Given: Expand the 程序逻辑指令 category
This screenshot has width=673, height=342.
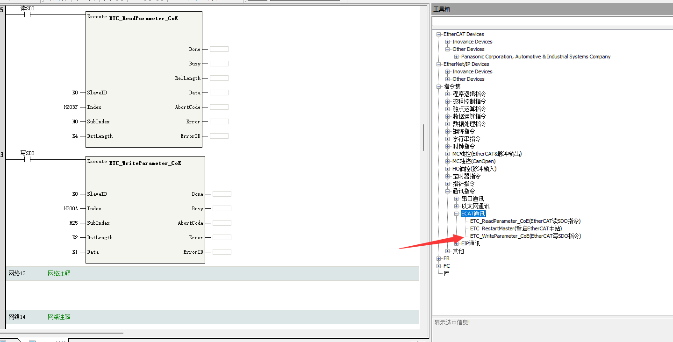Looking at the screenshot, I should (x=448, y=94).
